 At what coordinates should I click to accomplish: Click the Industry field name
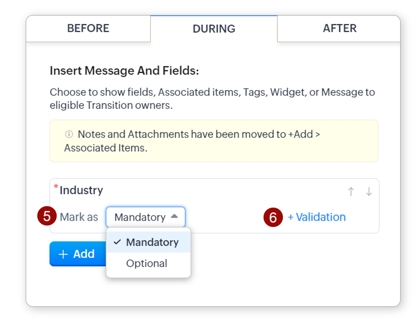tap(81, 190)
